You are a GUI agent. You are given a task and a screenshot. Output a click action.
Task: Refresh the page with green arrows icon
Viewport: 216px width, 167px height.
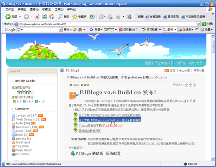pyautogui.click(x=44, y=17)
